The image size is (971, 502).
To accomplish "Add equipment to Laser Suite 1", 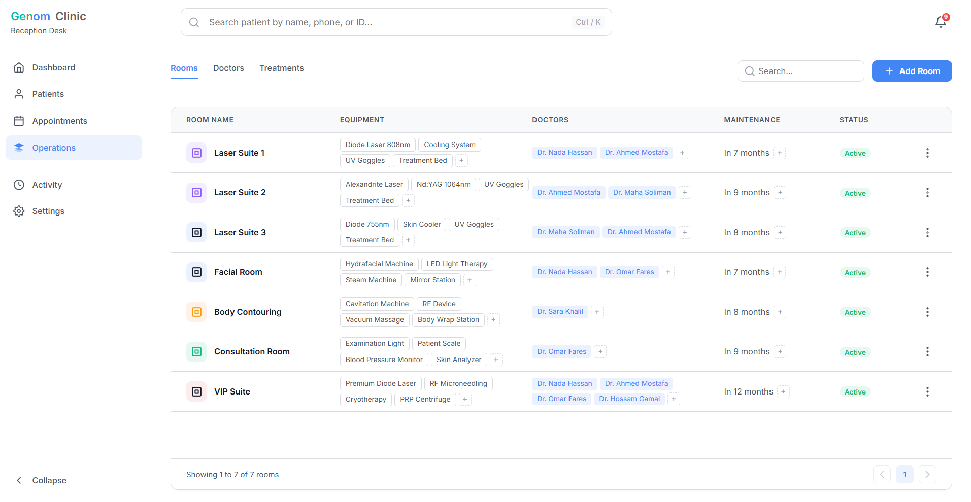I will pyautogui.click(x=461, y=161).
